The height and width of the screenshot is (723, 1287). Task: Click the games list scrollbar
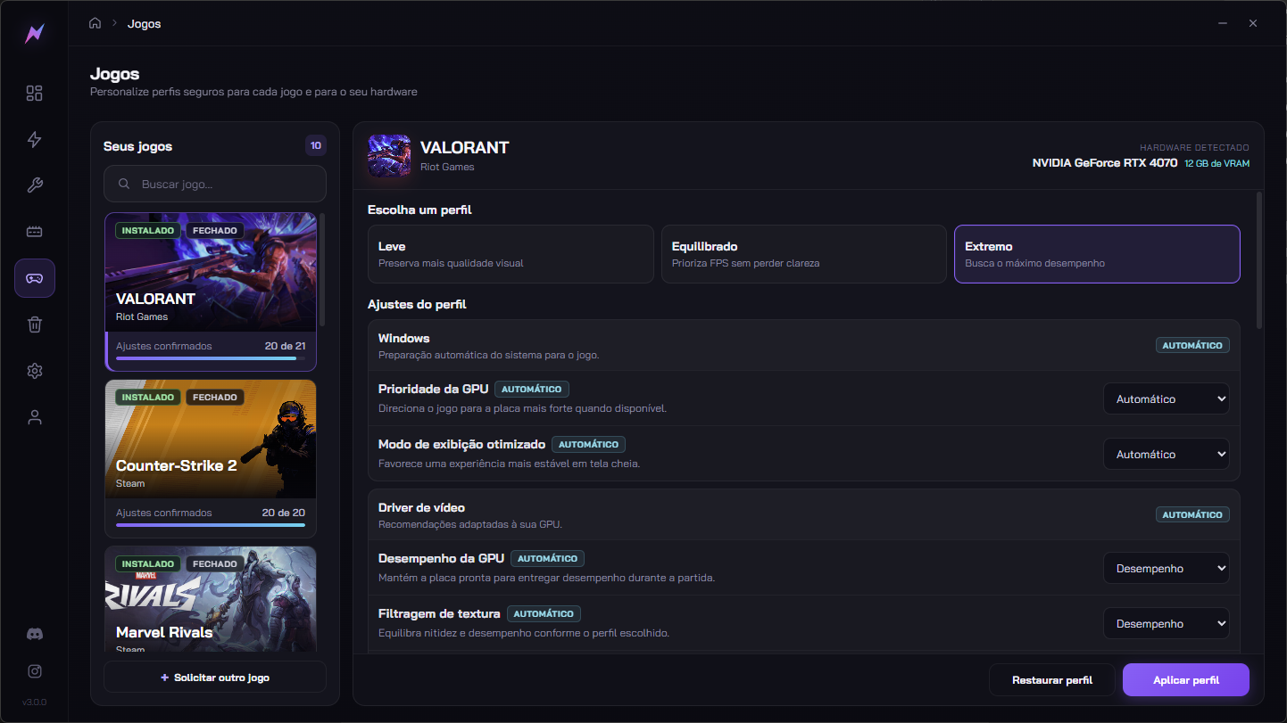click(x=322, y=269)
